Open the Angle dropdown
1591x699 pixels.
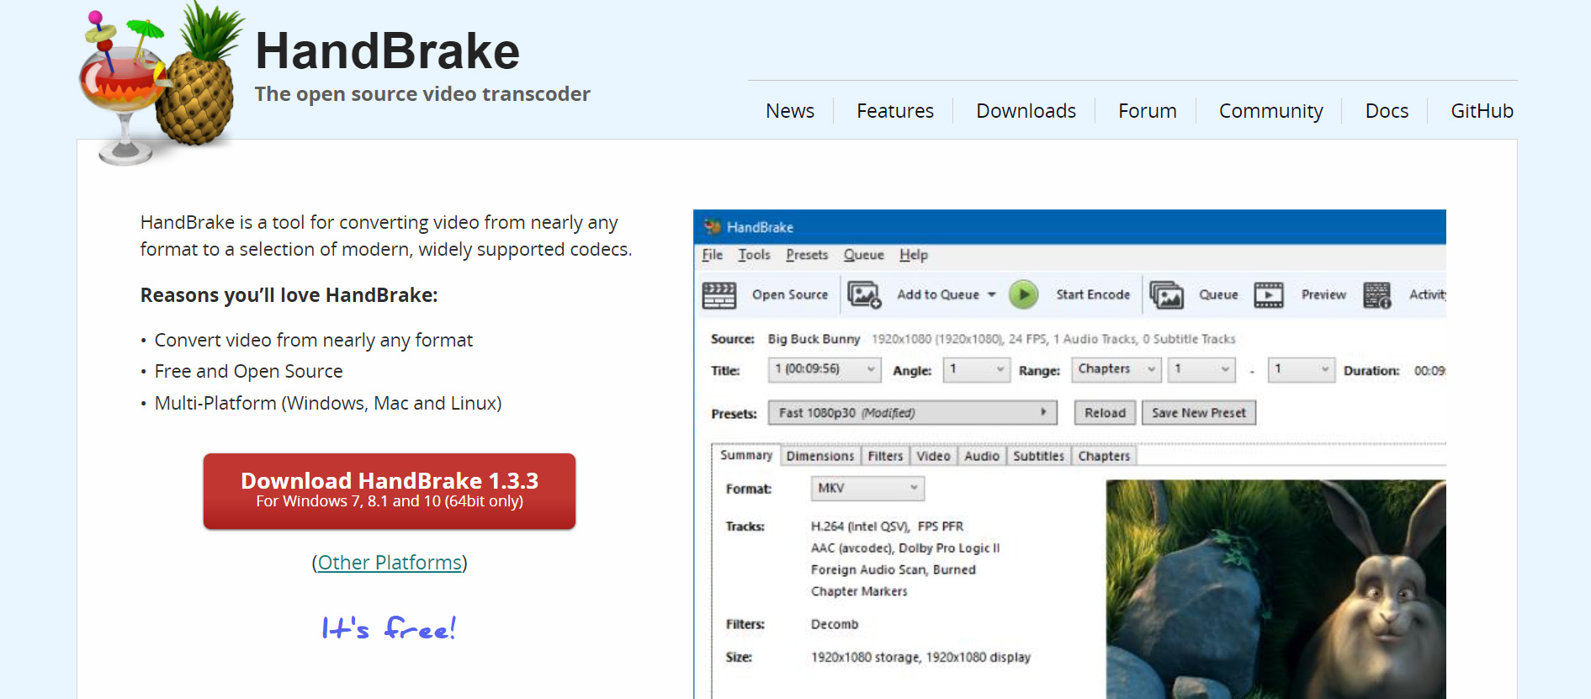point(976,369)
